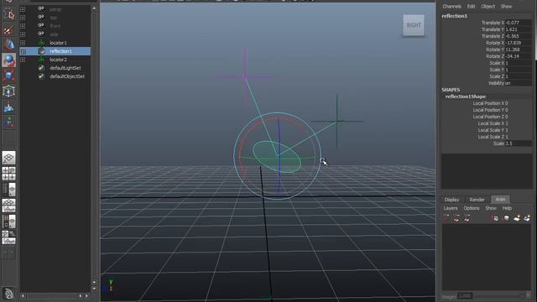
Task: Open the layer editor Show menu
Action: click(490, 208)
